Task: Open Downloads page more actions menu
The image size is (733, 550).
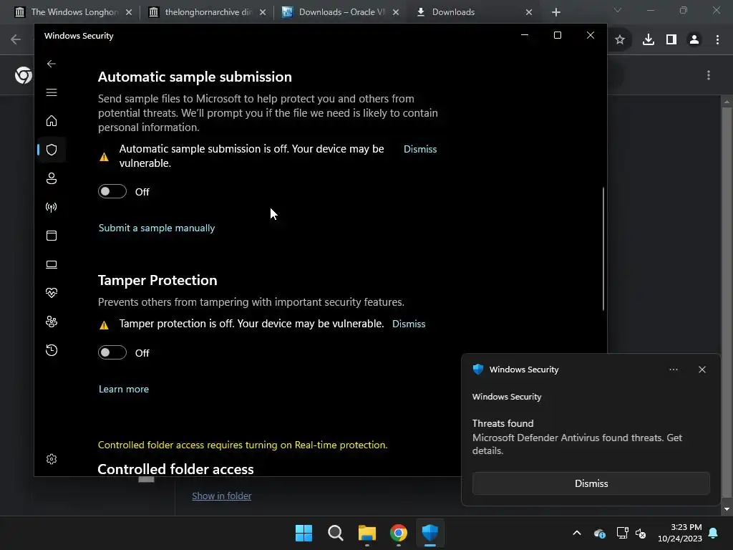Action: 709,75
